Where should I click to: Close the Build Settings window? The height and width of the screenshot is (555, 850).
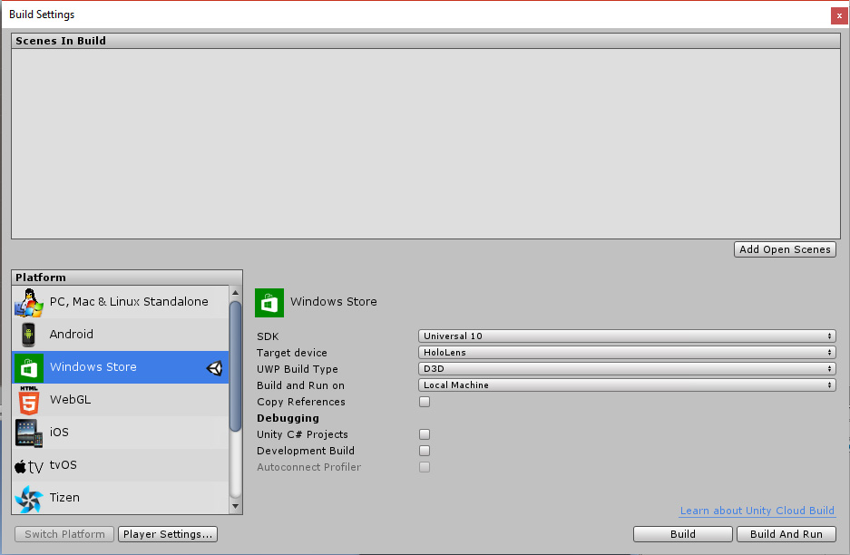tap(839, 15)
